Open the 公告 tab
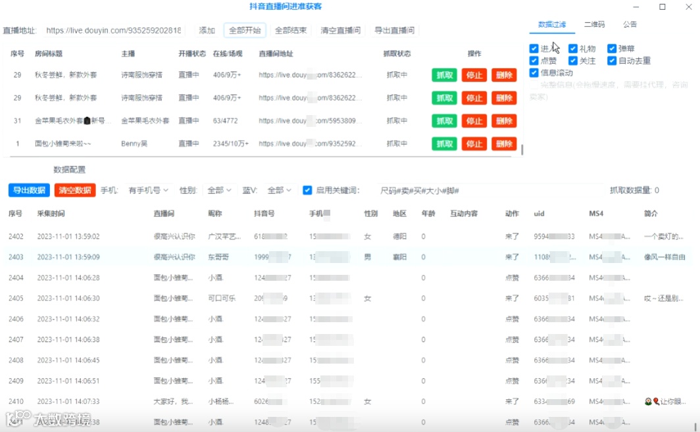 (x=630, y=24)
